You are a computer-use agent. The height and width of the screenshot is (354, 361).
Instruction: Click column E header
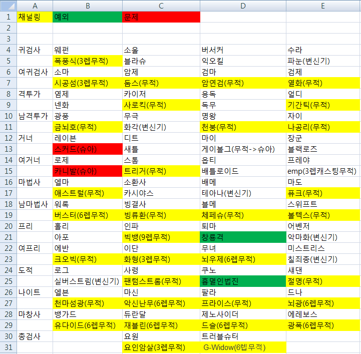point(323,6)
